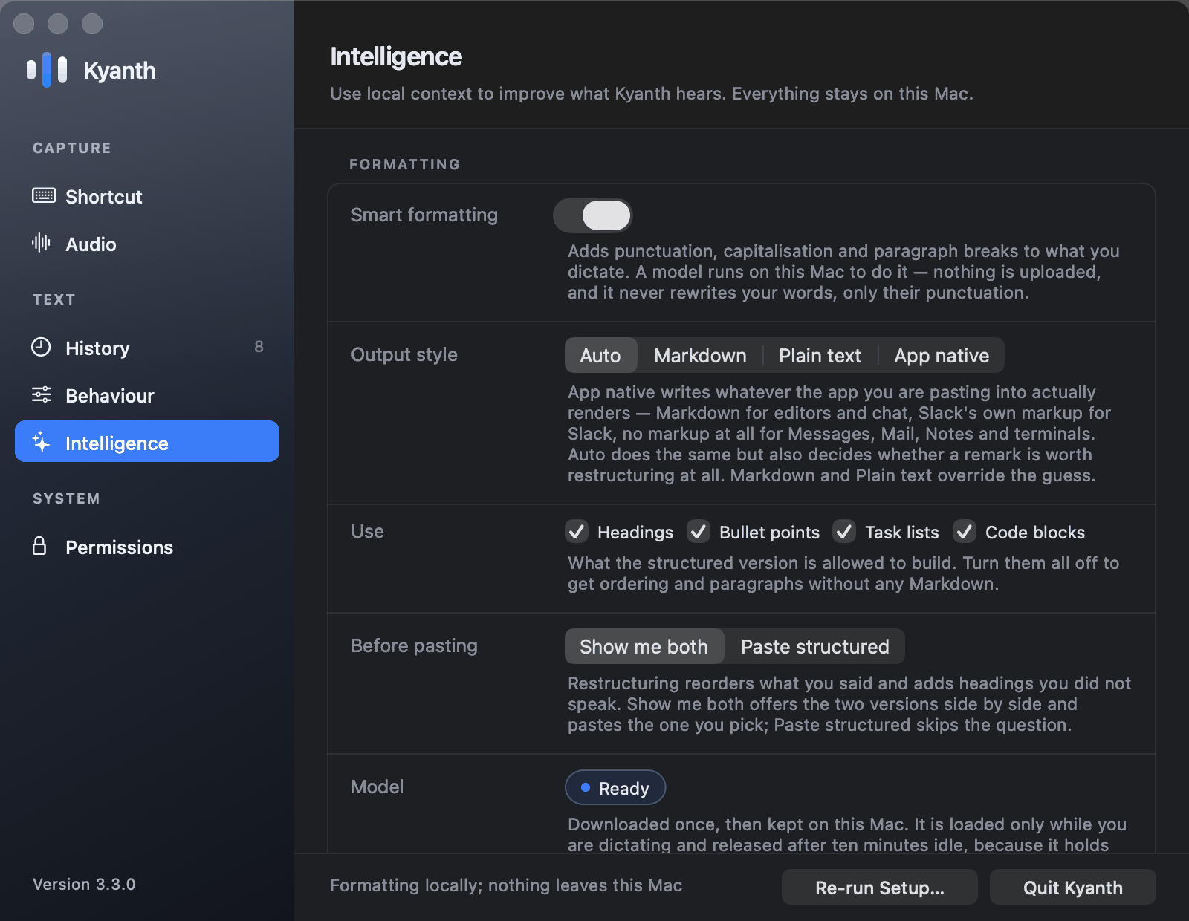This screenshot has width=1189, height=921.
Task: Choose App native output style
Action: click(942, 355)
